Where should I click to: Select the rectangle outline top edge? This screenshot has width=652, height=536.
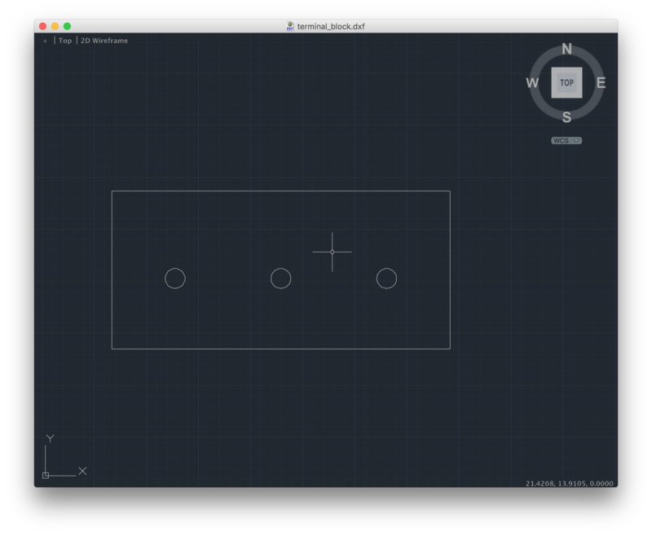click(x=280, y=191)
